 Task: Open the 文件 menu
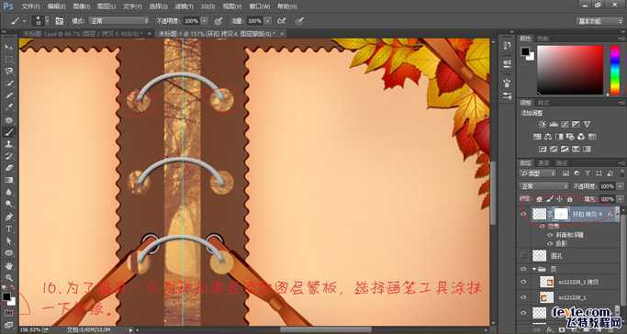tap(30, 6)
